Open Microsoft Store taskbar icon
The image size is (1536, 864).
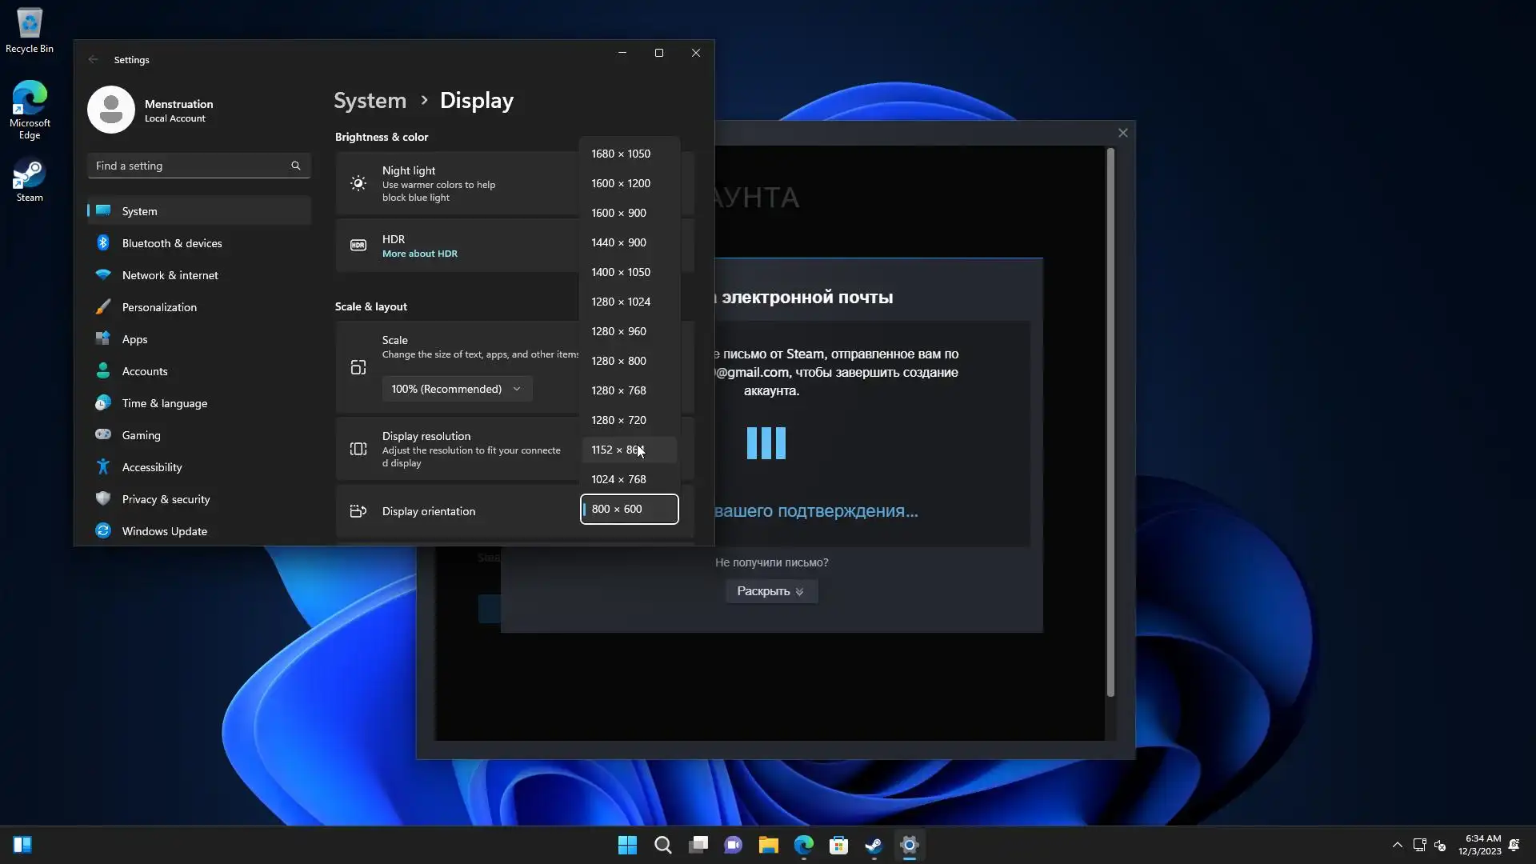(838, 845)
